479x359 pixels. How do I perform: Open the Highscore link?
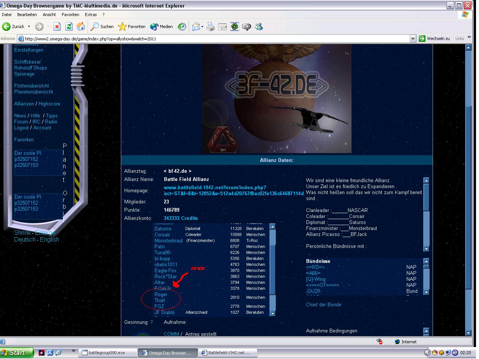click(x=49, y=104)
